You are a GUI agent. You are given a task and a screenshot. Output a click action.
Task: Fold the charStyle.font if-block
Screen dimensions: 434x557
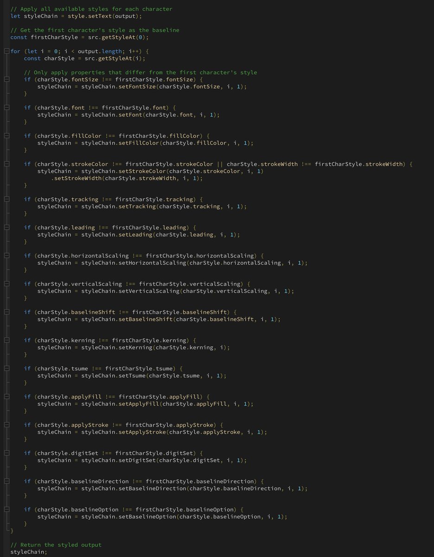tap(6, 108)
